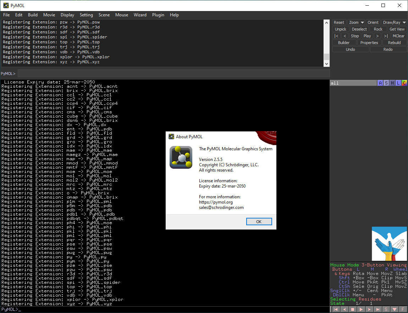Screen dimensions: 408x313
Task: Toggle the S scene button in the bottom frame bar
Action: pyautogui.click(x=386, y=309)
